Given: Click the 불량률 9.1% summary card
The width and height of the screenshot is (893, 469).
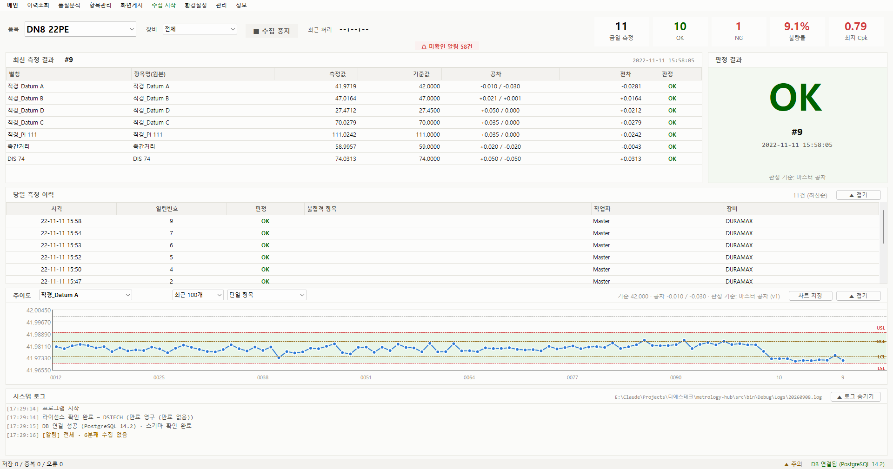Looking at the screenshot, I should [x=797, y=31].
